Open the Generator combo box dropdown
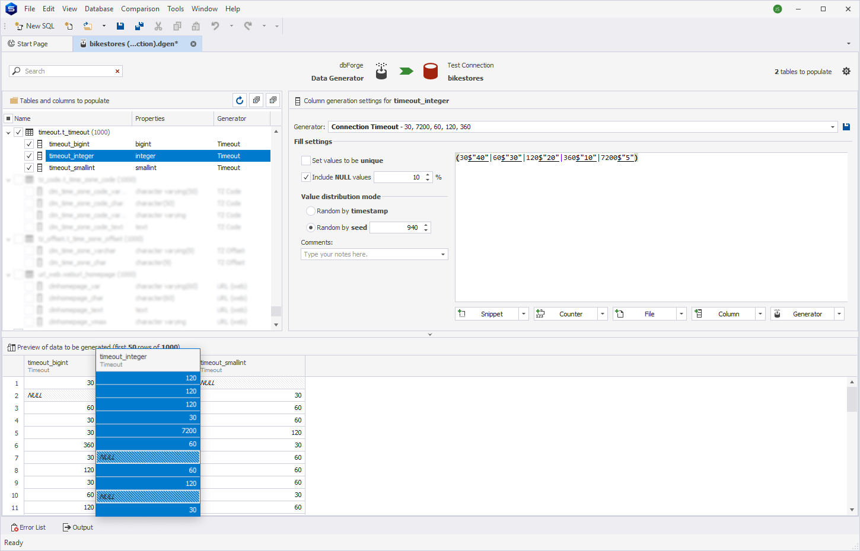This screenshot has height=551, width=860. pyautogui.click(x=833, y=127)
